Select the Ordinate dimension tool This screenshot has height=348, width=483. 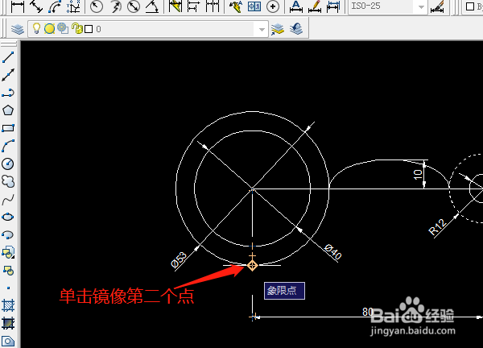73,6
